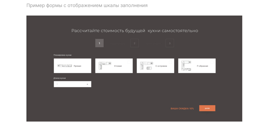Screen dimensions: 272x132
Task: Select the corner kitchen layout diagram
Action: [x=105, y=66]
